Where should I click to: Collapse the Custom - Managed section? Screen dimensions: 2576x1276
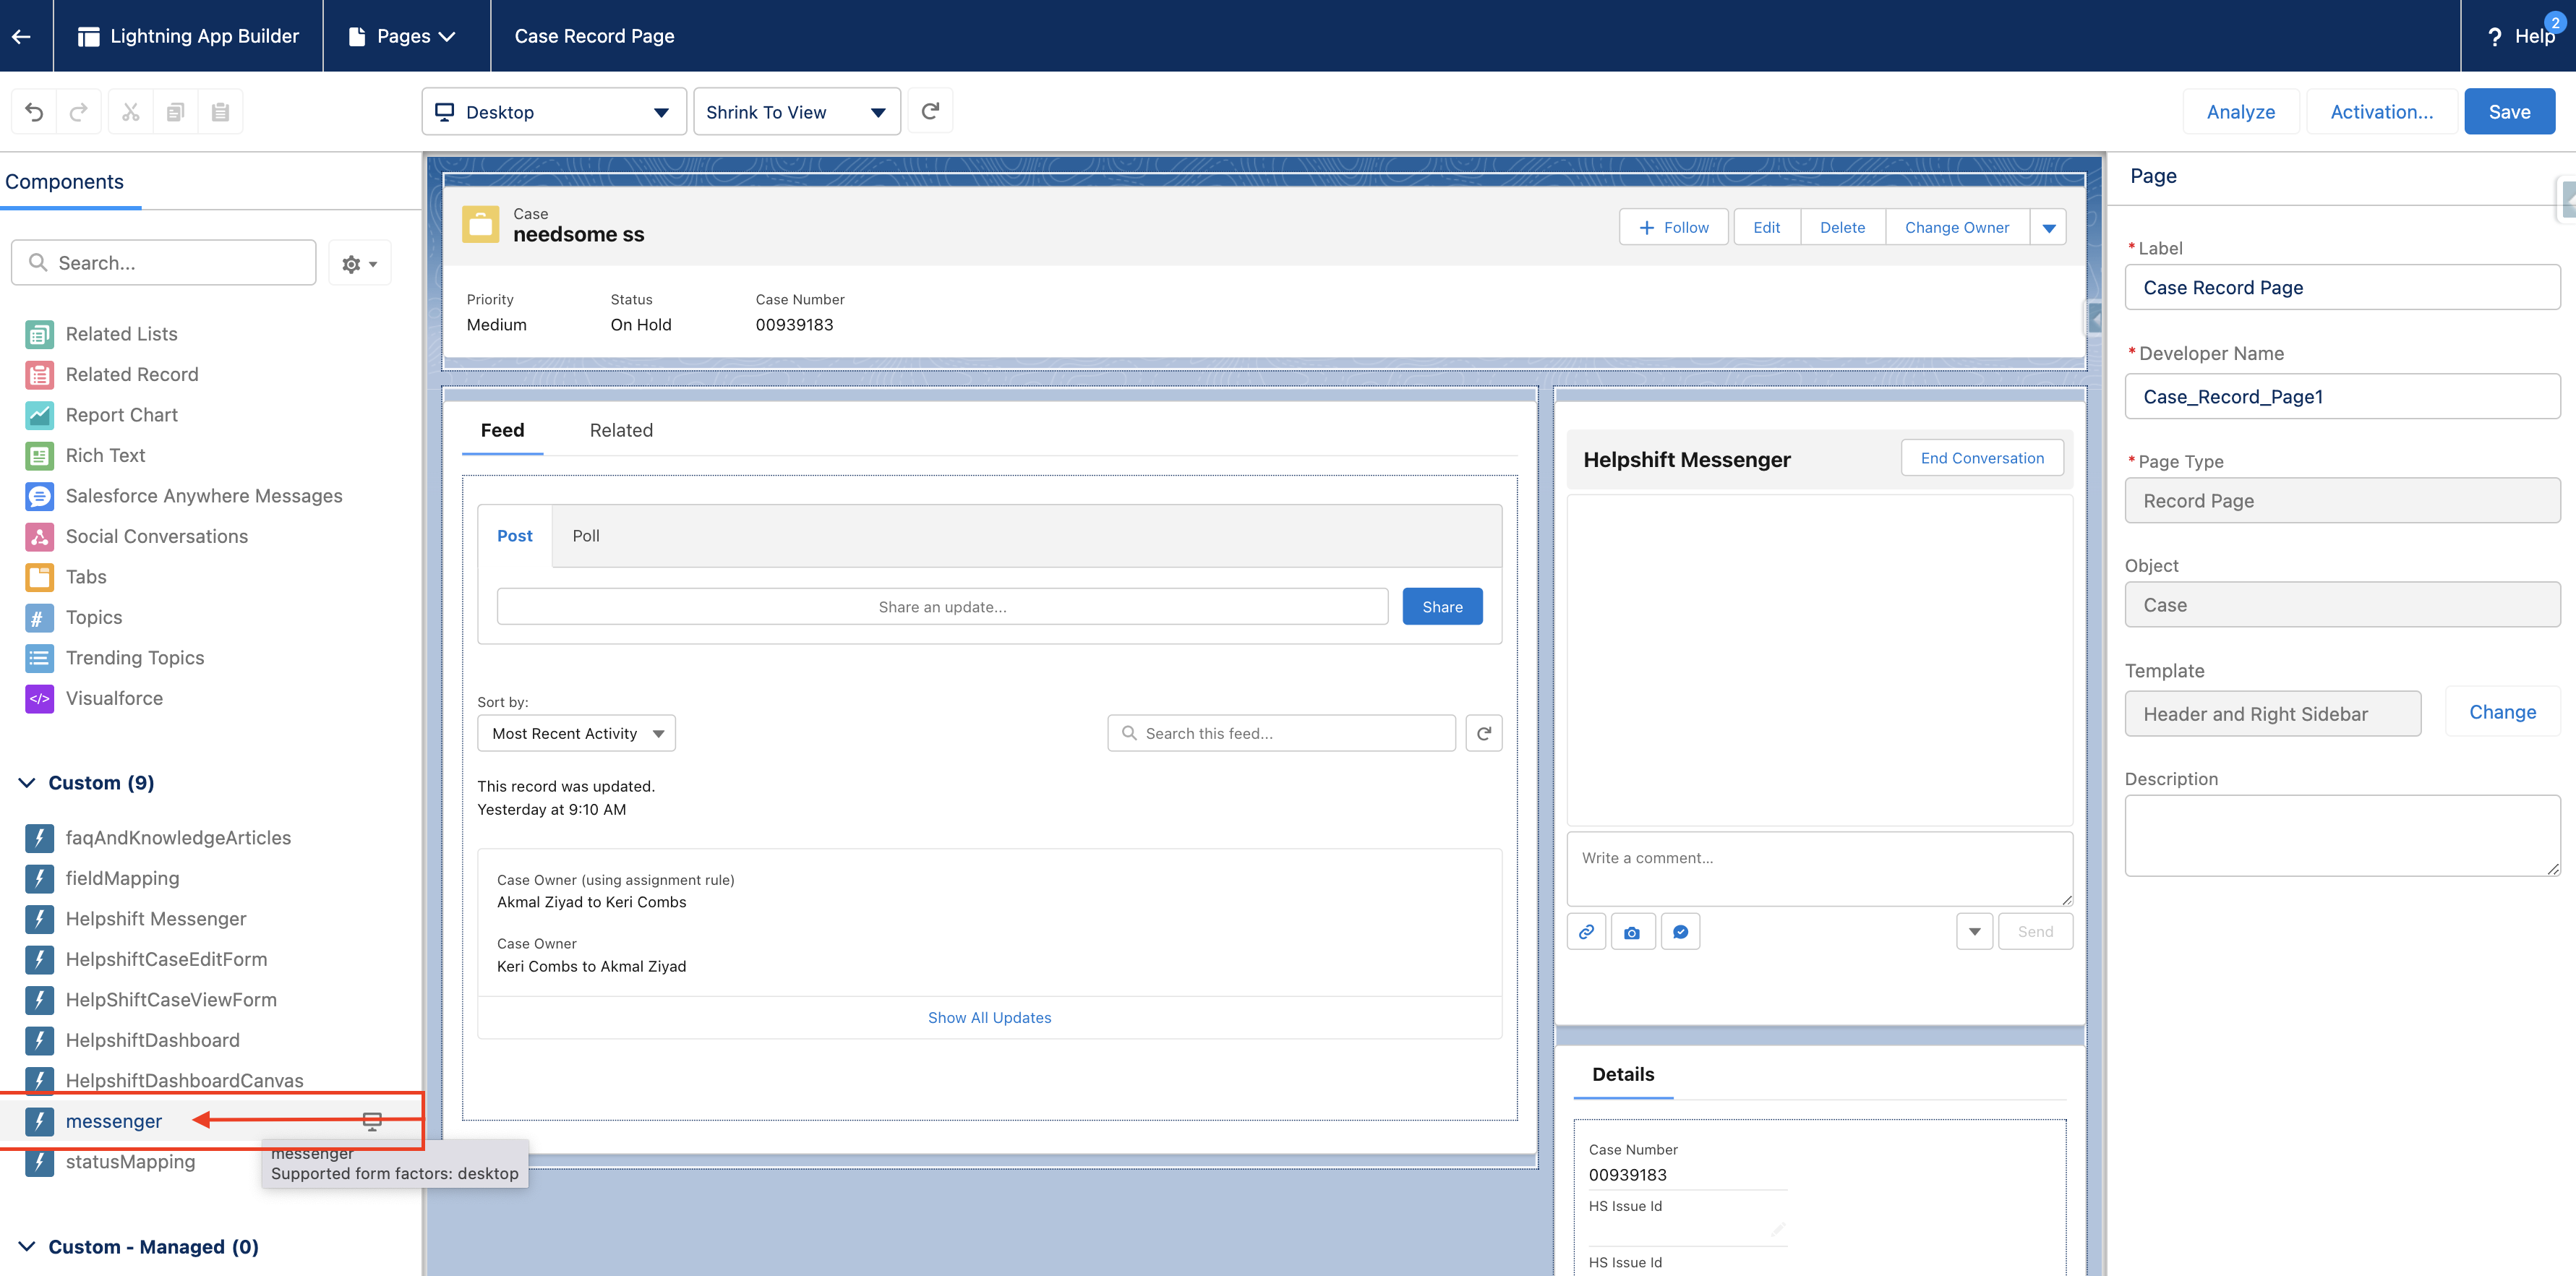click(27, 1247)
